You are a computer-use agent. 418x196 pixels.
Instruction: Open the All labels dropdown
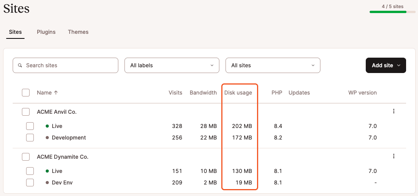[x=172, y=65]
